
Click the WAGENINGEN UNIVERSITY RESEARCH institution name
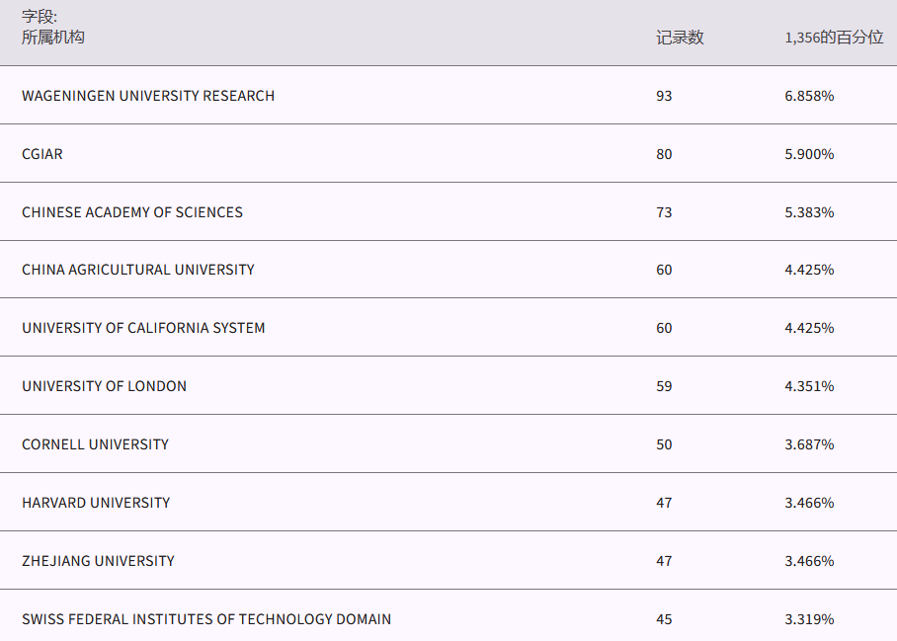[x=148, y=96]
